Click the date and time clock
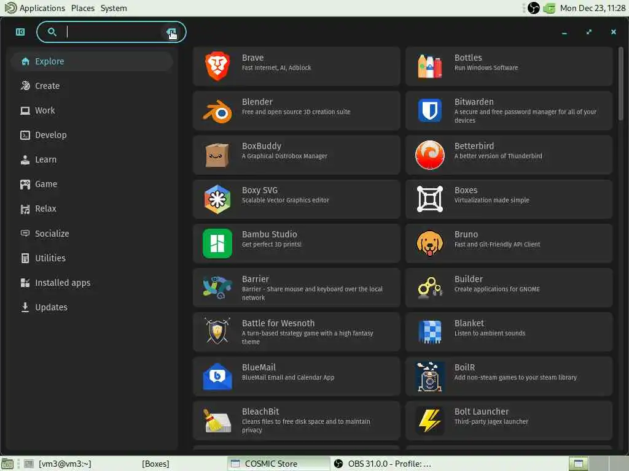 pos(593,8)
